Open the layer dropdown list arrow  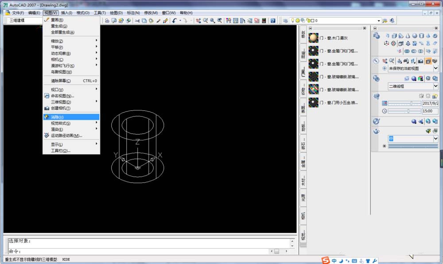(379, 21)
